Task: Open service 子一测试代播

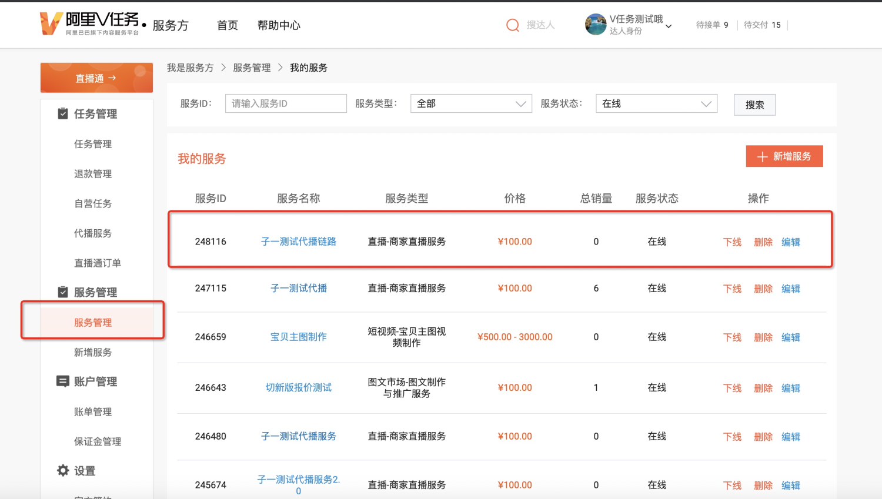Action: [299, 288]
